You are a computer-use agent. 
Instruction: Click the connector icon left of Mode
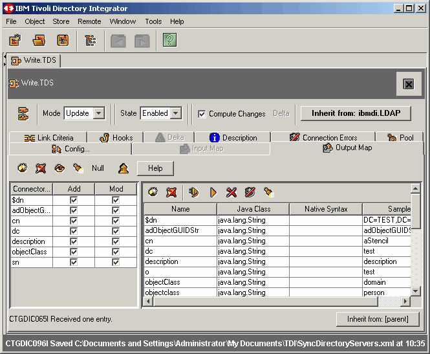[23, 113]
